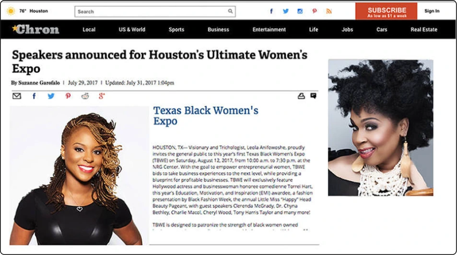Open the Pinterest icon in top header
Screen dimensions: 457x255
tap(315, 11)
